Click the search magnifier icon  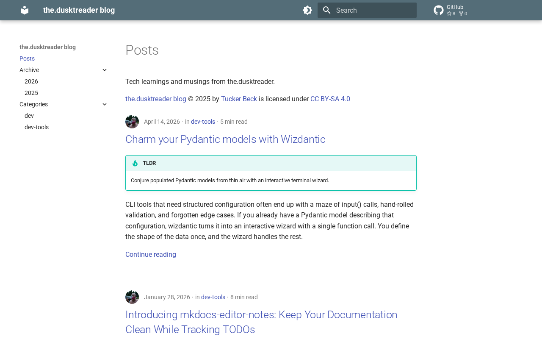click(326, 10)
